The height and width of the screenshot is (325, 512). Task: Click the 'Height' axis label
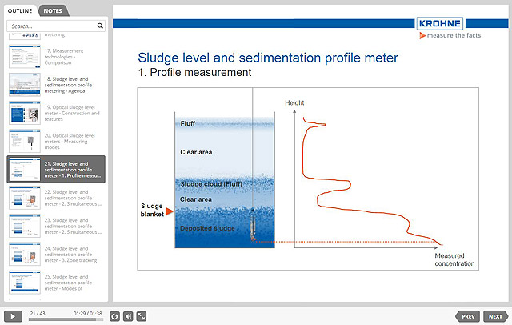[x=294, y=103]
